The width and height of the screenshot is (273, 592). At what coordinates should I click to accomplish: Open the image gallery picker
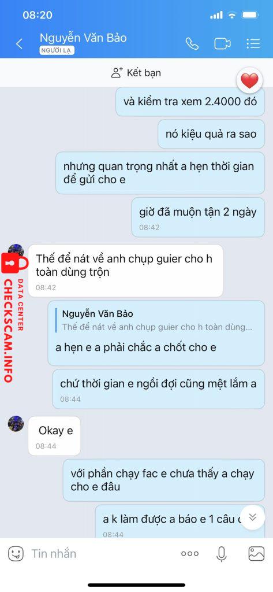(256, 553)
